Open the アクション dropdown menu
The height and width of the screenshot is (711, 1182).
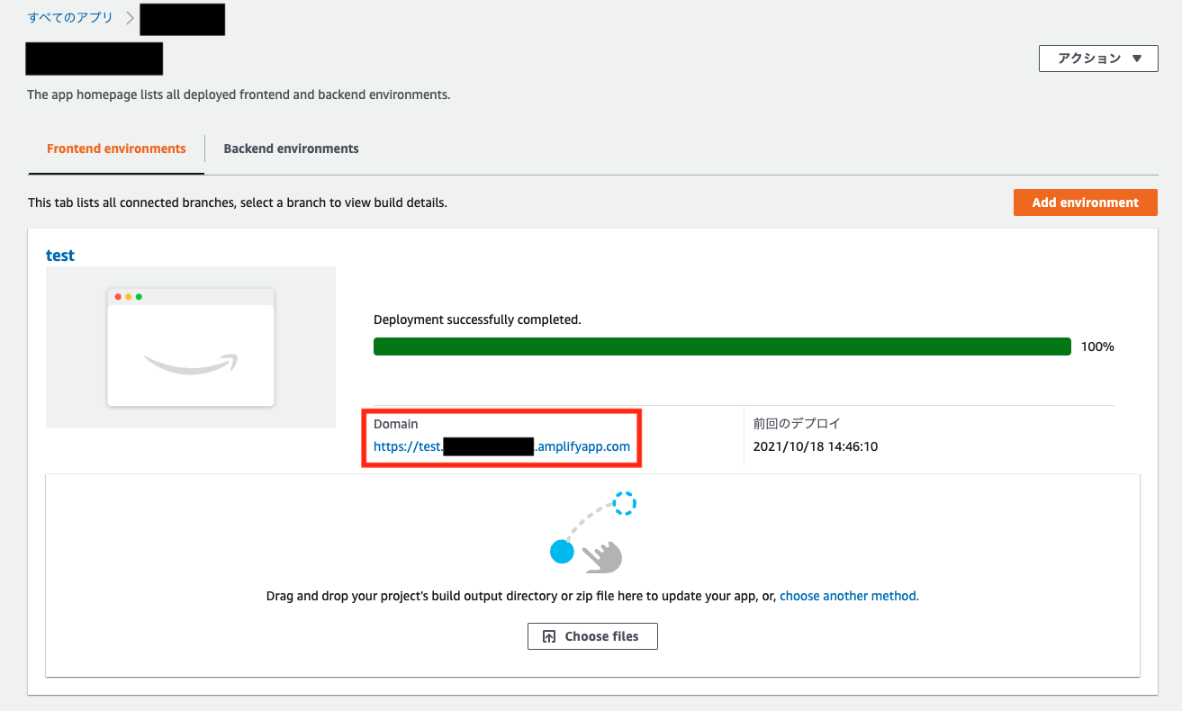pos(1098,58)
